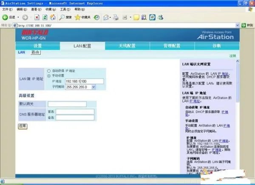Click the primary DNS server field

(75, 112)
